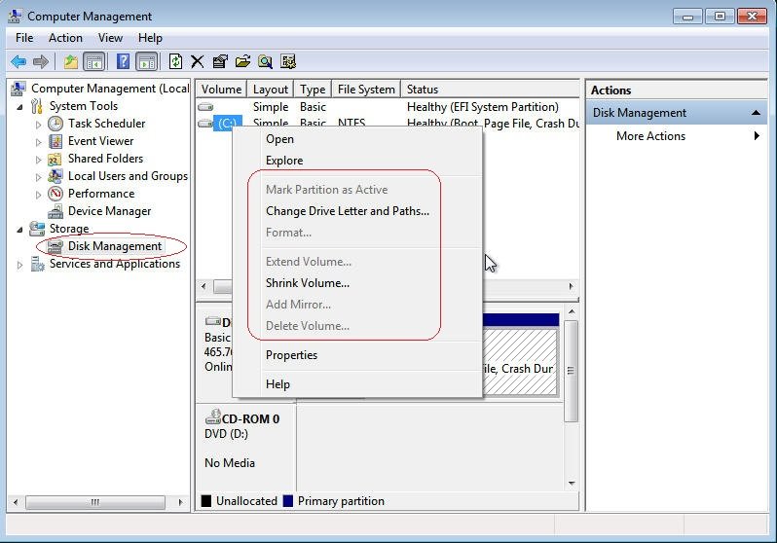This screenshot has width=777, height=543.
Task: Select the Device Manager tree item
Action: click(x=109, y=211)
